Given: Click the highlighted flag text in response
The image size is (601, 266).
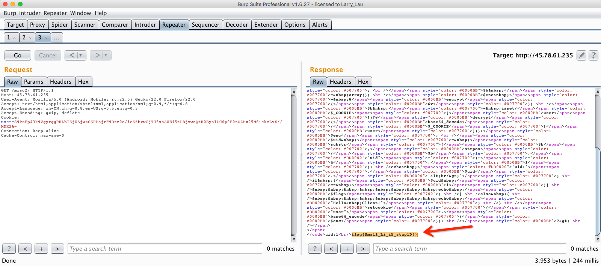Looking at the screenshot, I should tap(385, 234).
